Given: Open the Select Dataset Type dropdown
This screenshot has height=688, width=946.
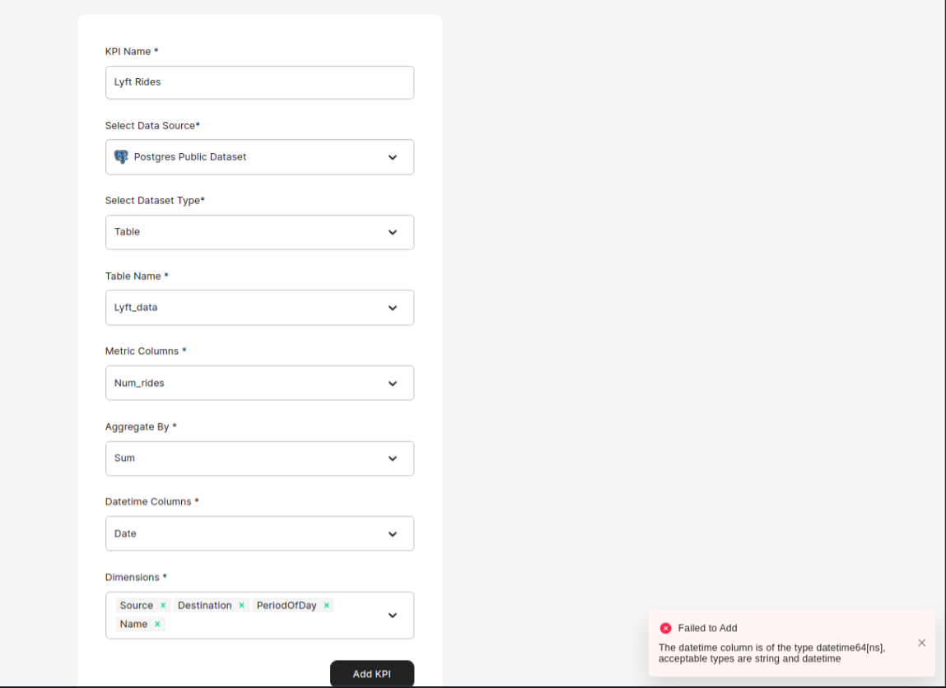Looking at the screenshot, I should (259, 232).
